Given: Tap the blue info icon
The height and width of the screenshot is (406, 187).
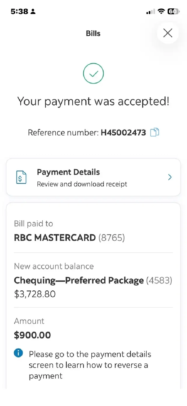Looking at the screenshot, I should (18, 353).
